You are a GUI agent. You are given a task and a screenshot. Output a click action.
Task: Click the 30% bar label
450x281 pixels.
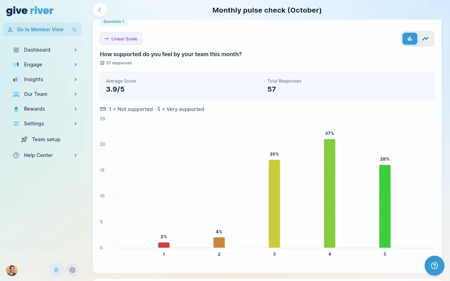point(274,154)
